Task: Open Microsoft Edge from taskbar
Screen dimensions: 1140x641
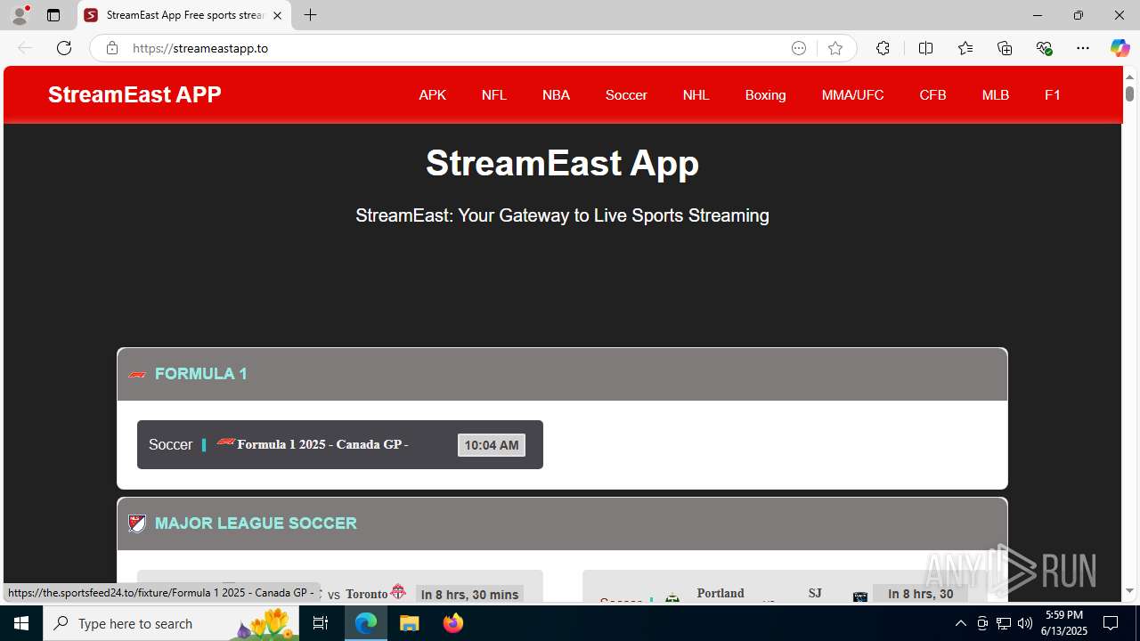Action: (x=366, y=623)
